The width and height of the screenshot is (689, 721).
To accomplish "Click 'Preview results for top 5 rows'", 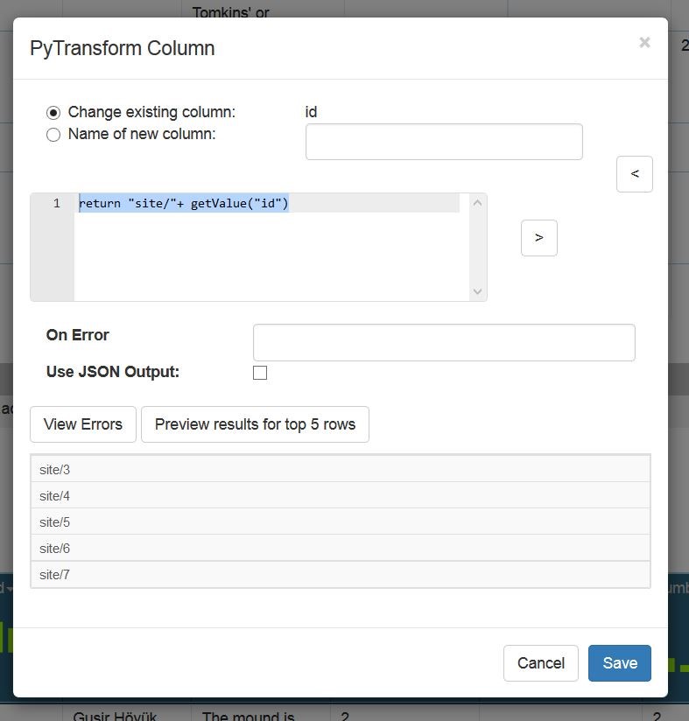I will click(x=255, y=424).
